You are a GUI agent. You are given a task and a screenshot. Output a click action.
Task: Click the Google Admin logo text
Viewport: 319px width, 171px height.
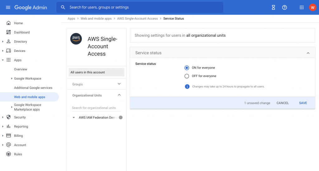31,7
